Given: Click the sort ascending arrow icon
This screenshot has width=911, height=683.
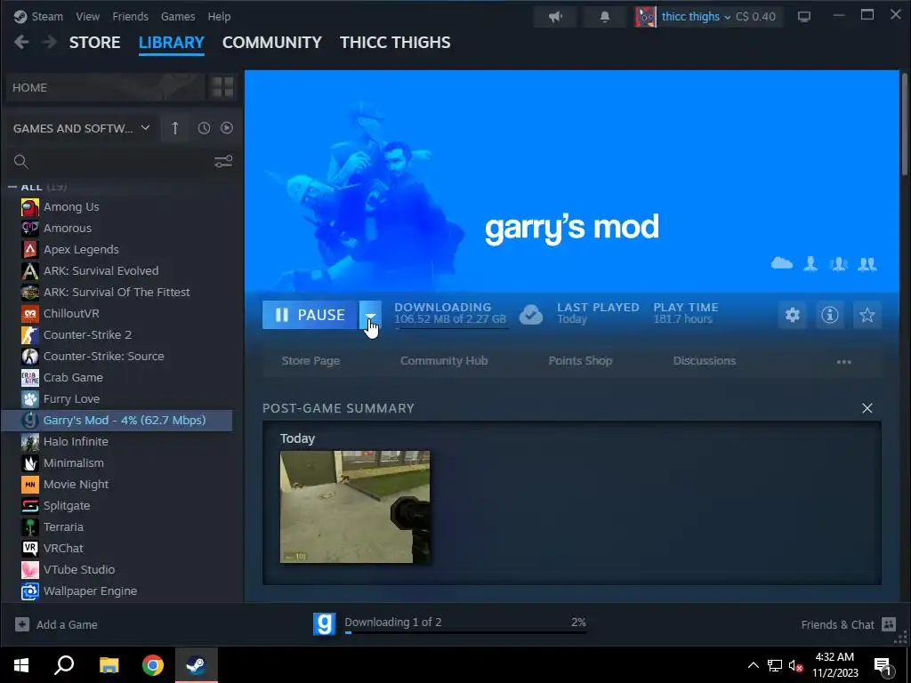Looking at the screenshot, I should coord(175,128).
